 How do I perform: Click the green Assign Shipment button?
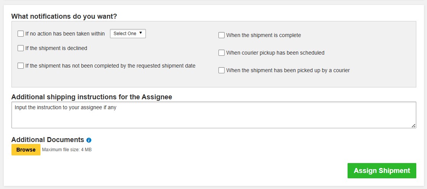[x=382, y=171]
